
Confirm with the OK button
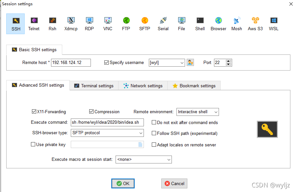coord(123,183)
